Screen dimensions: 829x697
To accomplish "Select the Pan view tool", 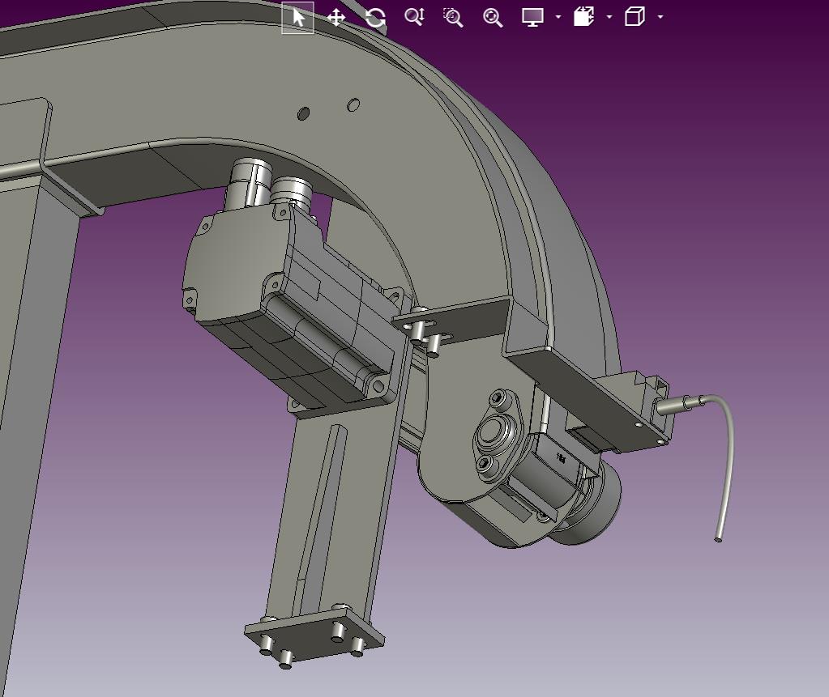I will pos(336,17).
